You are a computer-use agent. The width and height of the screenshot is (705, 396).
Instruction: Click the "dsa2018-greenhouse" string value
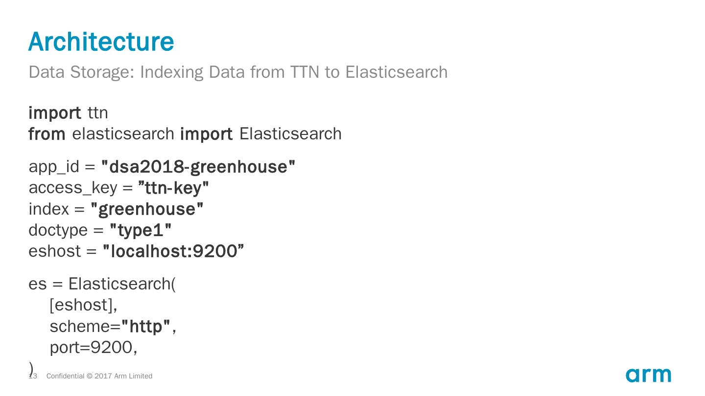coord(198,167)
